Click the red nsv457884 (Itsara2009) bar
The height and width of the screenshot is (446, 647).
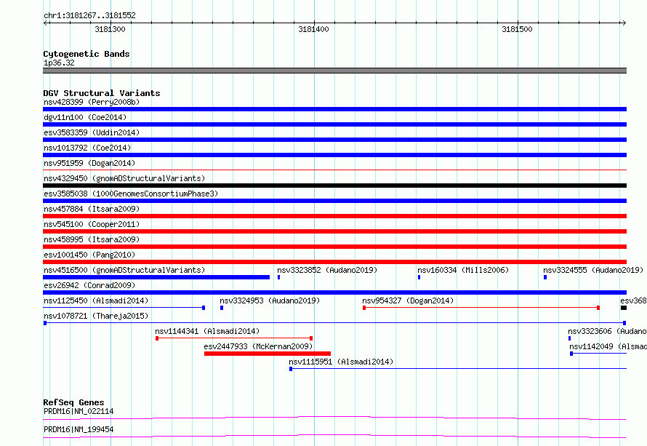334,216
